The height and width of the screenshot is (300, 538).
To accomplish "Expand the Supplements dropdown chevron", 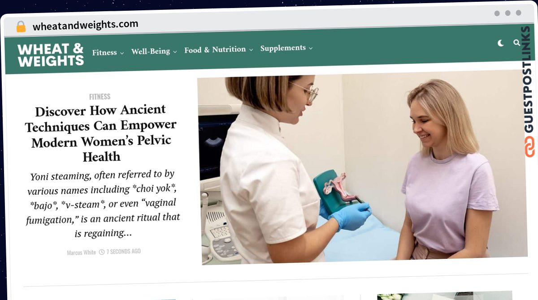I will [310, 48].
